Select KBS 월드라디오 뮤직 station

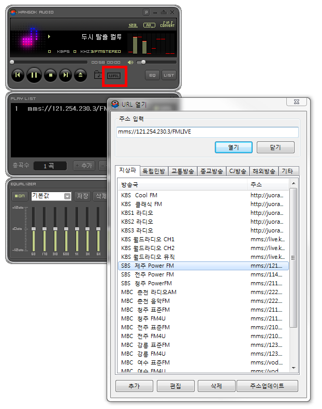point(203,257)
